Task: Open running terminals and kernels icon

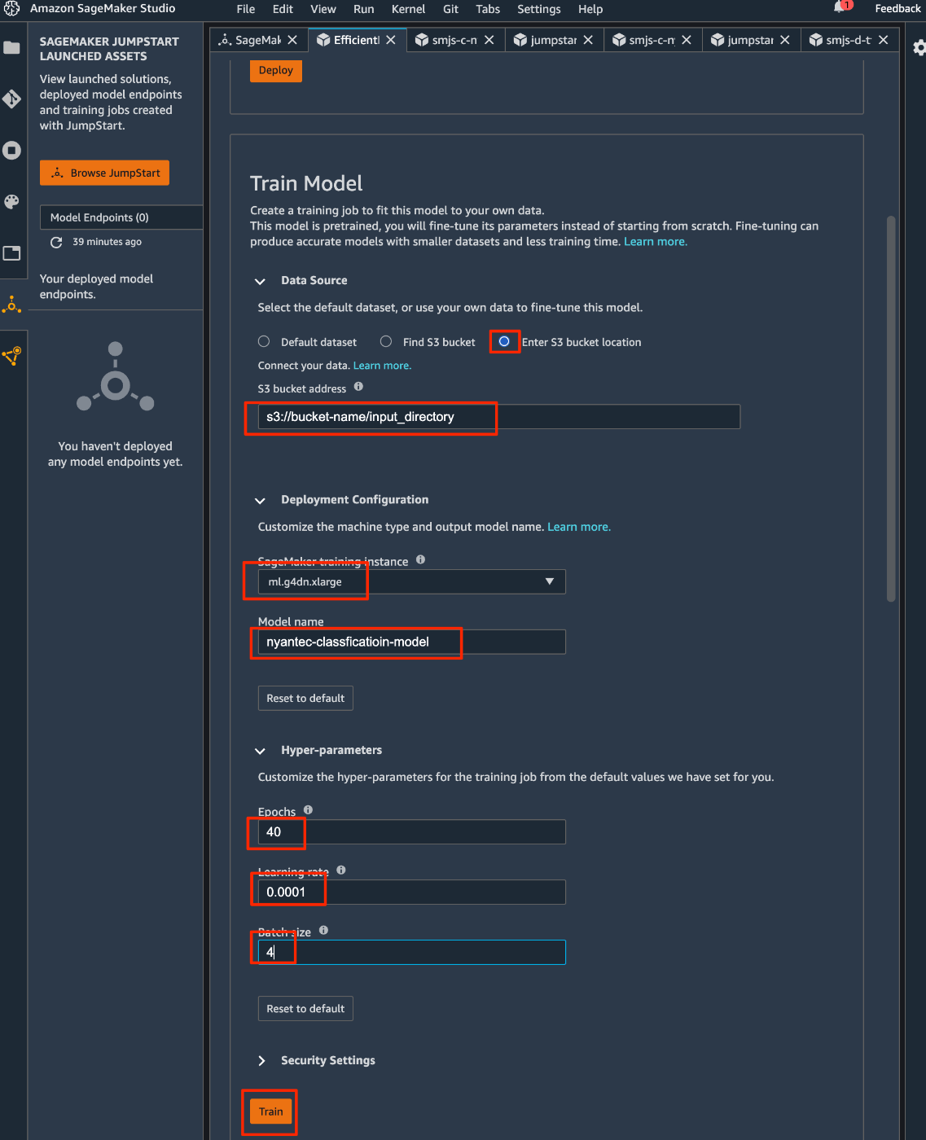Action: (11, 151)
